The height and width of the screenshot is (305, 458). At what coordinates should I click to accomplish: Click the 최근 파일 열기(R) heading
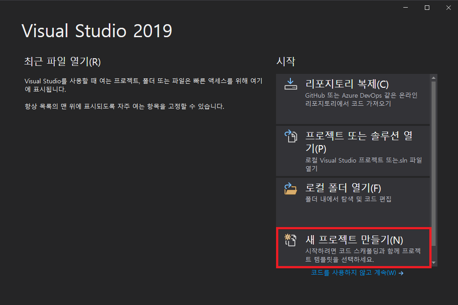(x=62, y=62)
